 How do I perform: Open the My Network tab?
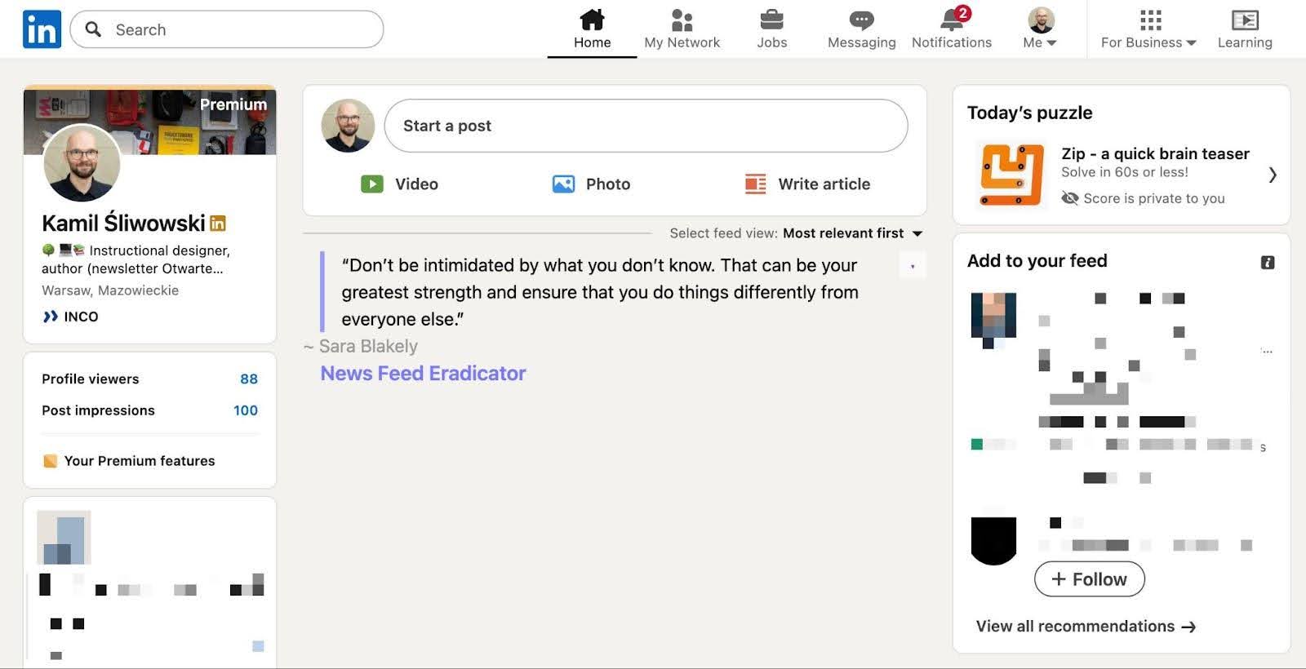coord(682,29)
